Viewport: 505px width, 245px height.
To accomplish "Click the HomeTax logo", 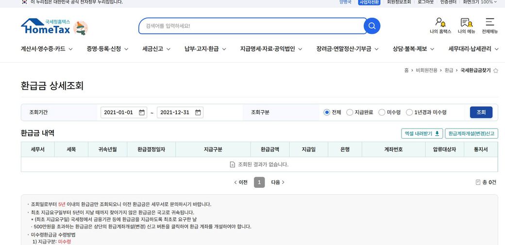I will click(x=46, y=27).
